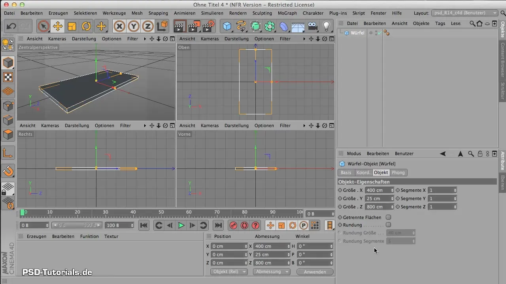Open the Sculpting menu

click(262, 13)
